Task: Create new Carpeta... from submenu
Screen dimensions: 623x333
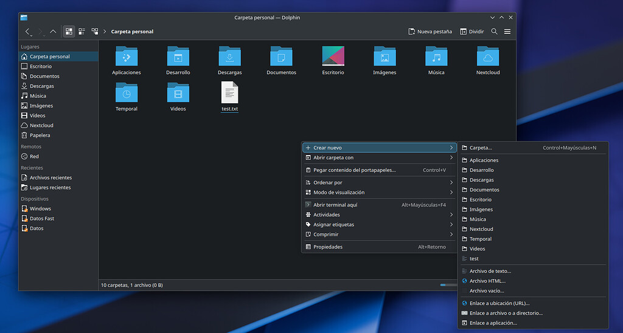Action: coord(481,148)
